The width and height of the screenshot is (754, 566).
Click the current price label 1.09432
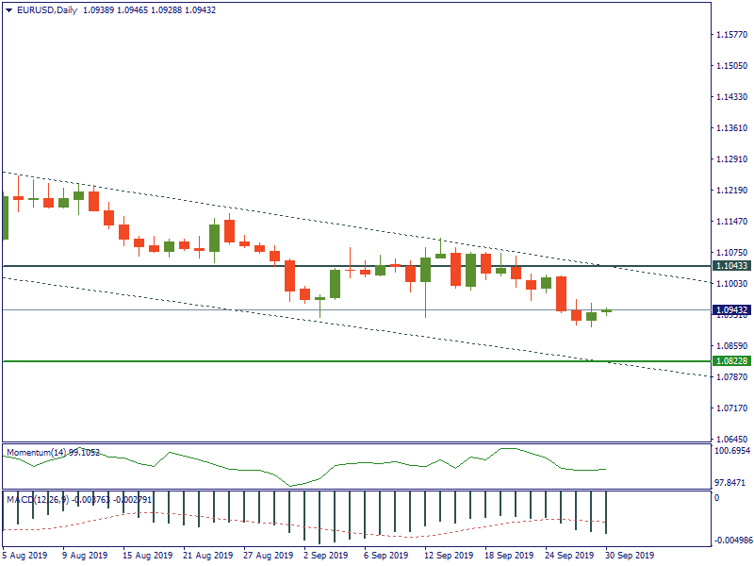(731, 309)
